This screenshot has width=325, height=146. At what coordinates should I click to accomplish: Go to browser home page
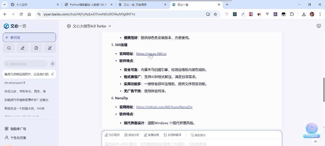29,14
